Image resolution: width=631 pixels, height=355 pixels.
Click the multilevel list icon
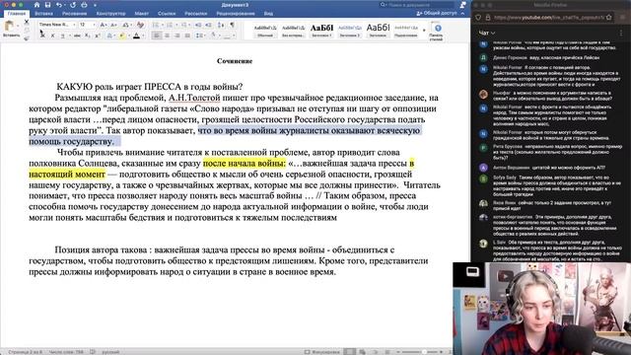coord(183,25)
